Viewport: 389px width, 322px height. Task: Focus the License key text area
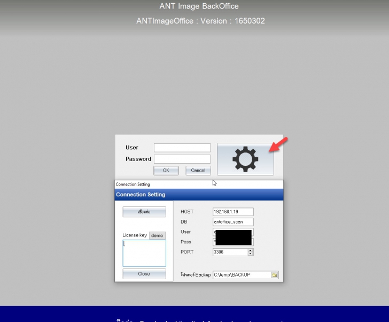pos(144,253)
